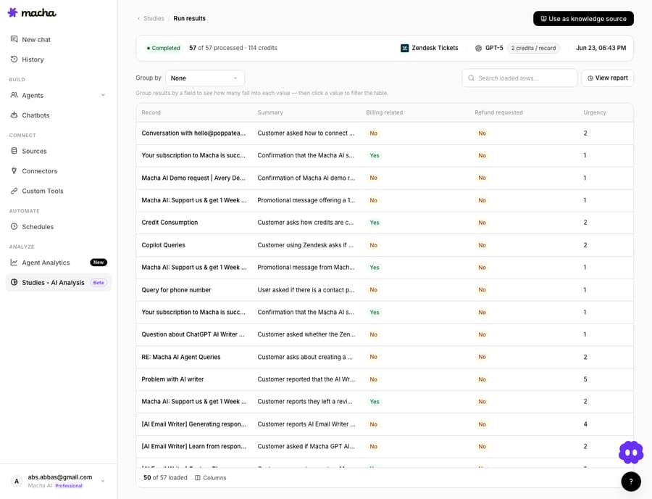Open the account menu for abs.abbas@gmail.com
The width and height of the screenshot is (652, 499).
[58, 481]
